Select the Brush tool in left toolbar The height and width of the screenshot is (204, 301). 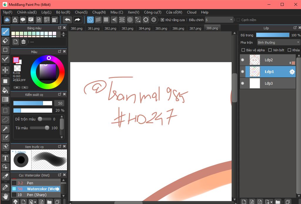5,32
